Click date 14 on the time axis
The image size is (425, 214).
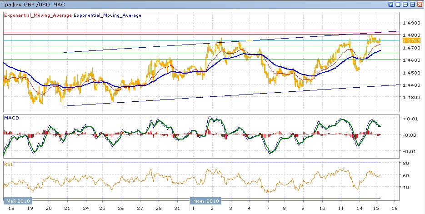[x=359, y=209]
